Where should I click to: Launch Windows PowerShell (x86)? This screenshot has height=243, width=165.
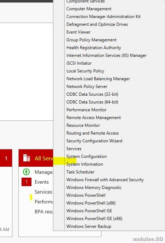[x=91, y=203]
